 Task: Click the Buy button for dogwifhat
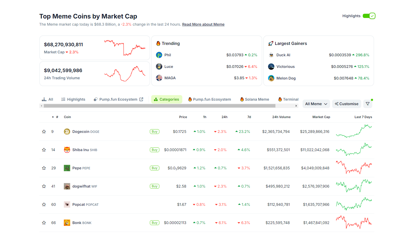tap(155, 186)
